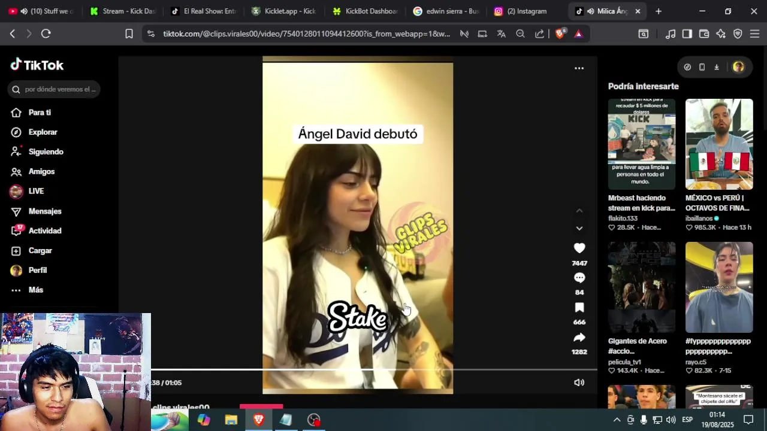Open the translate page icon
The height and width of the screenshot is (431, 767).
pos(501,34)
